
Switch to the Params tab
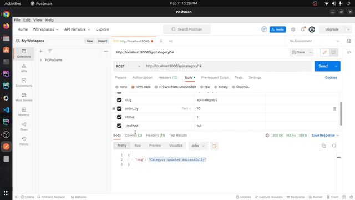[x=121, y=78]
